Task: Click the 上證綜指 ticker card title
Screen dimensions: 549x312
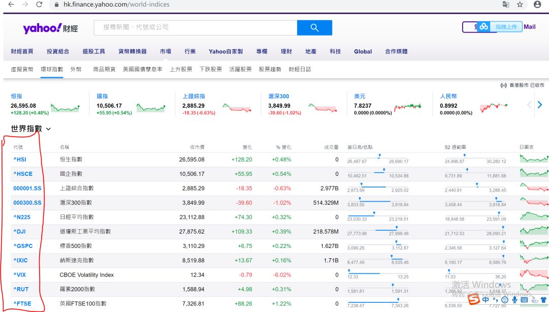Action: click(194, 96)
